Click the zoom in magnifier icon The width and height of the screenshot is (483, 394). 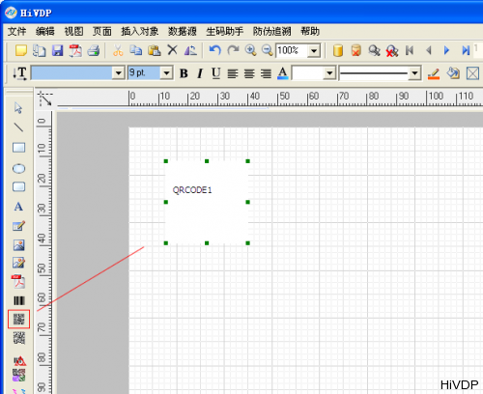[x=250, y=50]
